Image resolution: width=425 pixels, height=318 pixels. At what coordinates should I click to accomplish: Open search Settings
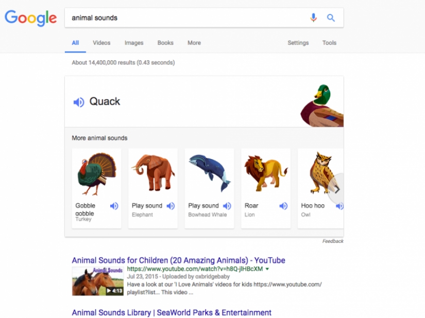[x=298, y=43]
